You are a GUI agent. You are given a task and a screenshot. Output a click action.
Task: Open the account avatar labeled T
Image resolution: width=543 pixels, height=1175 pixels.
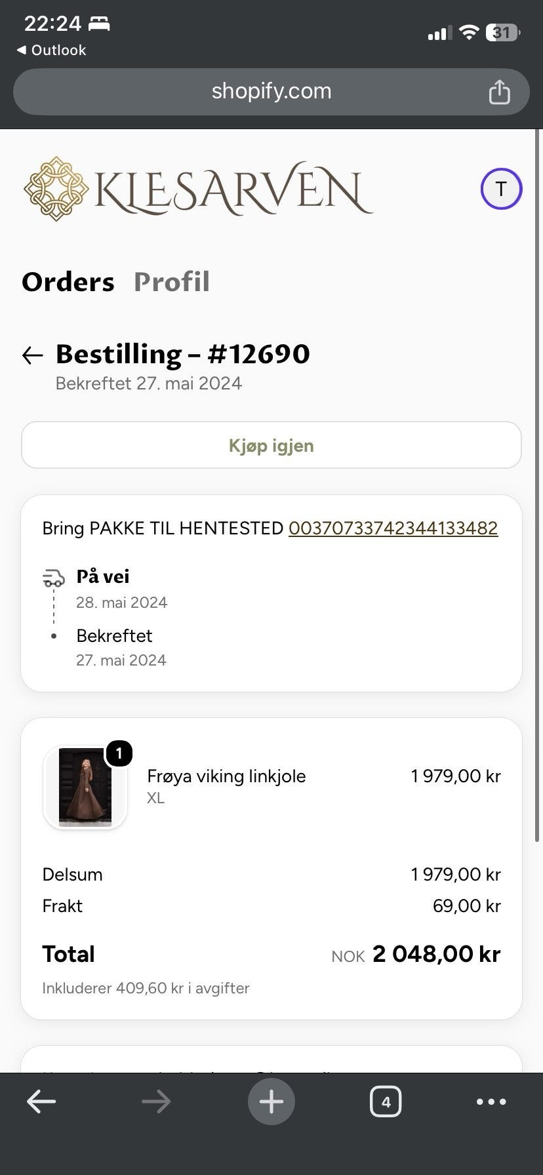501,189
